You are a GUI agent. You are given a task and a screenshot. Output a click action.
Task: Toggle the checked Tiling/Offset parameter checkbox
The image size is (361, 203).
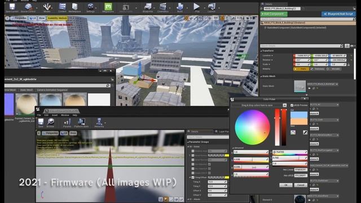(193, 178)
